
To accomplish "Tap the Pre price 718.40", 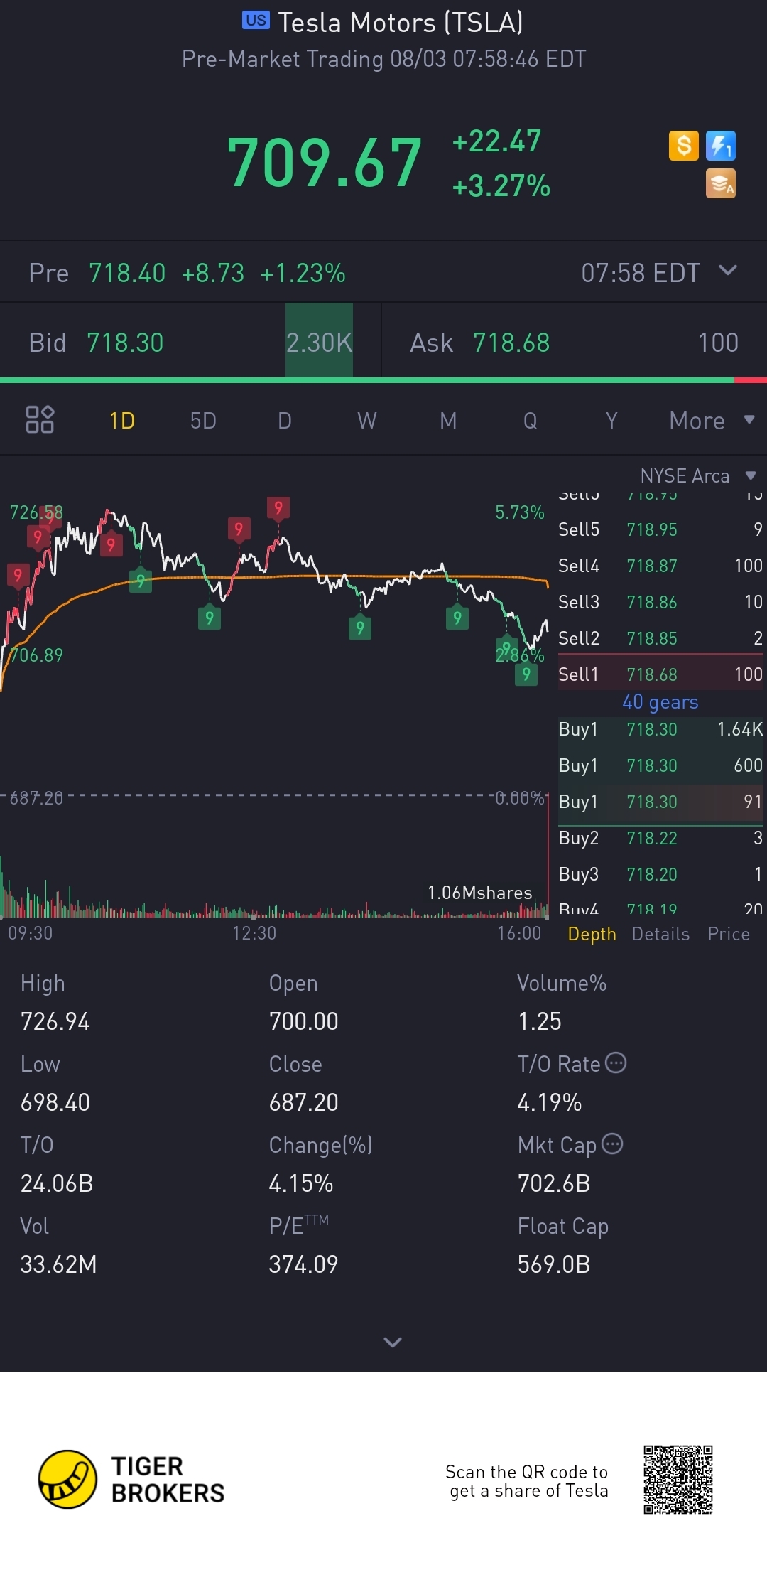I will [127, 273].
